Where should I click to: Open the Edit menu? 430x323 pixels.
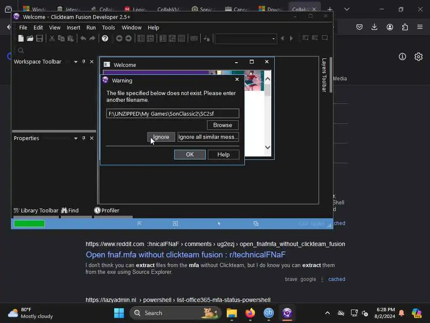(x=38, y=27)
